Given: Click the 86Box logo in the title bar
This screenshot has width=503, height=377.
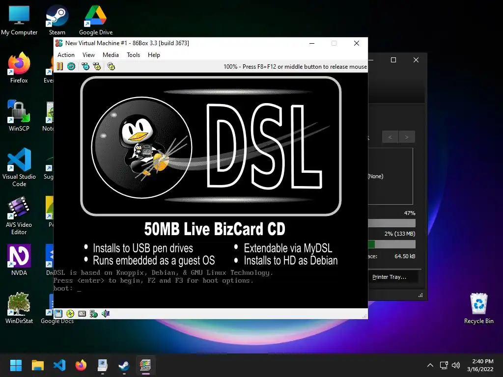Looking at the screenshot, I should (59, 43).
